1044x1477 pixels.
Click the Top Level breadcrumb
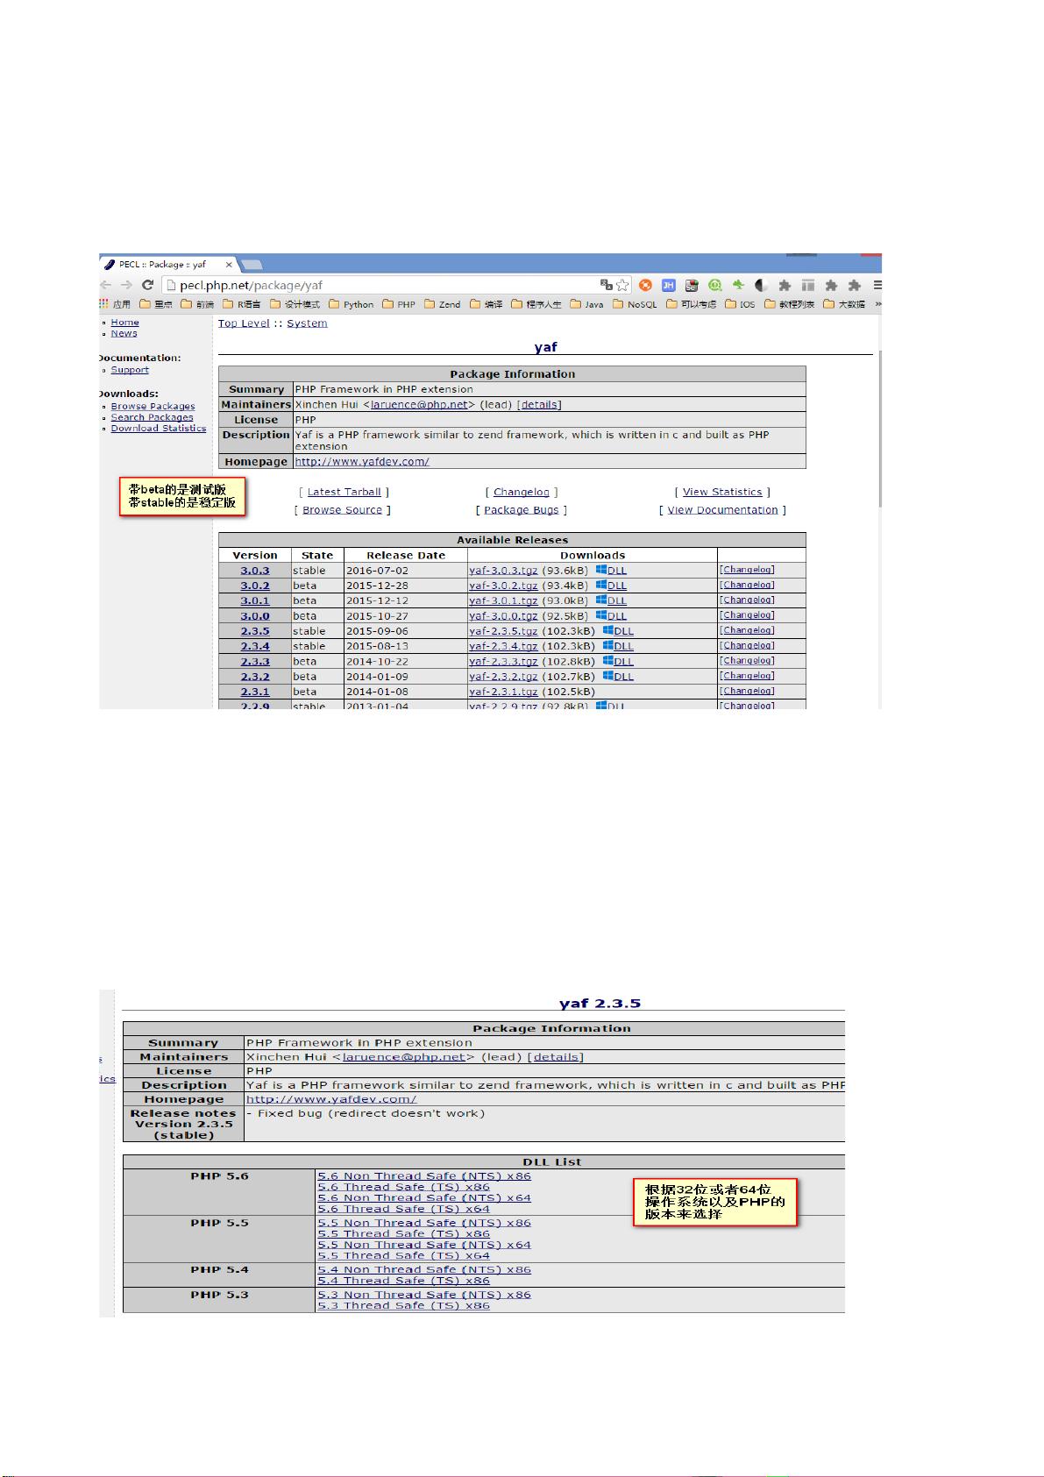coord(244,323)
